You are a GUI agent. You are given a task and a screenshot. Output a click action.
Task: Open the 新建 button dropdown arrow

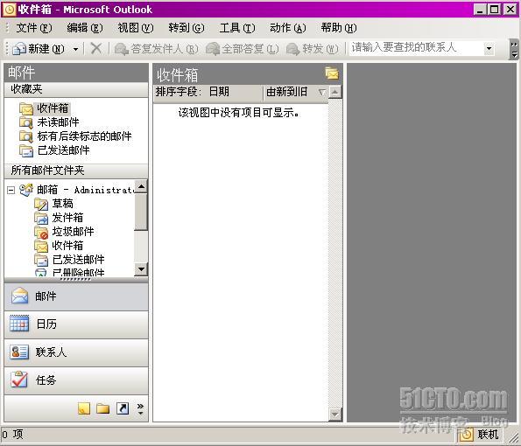click(x=76, y=49)
